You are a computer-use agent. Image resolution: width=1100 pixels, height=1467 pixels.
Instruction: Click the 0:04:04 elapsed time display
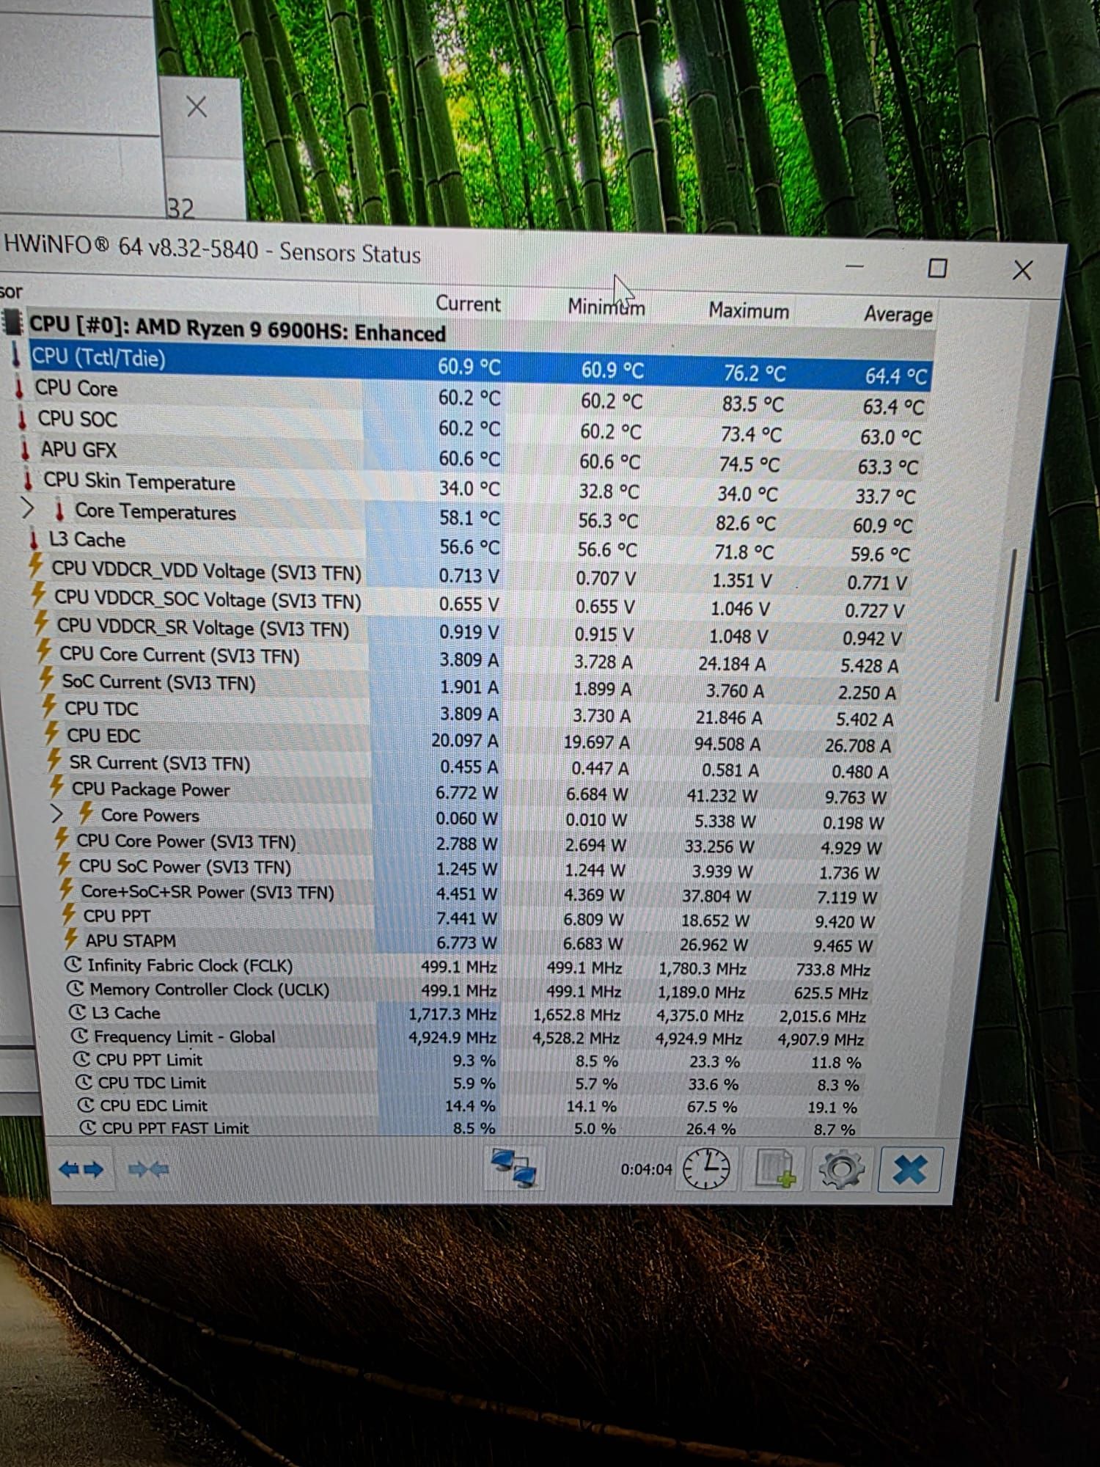click(x=646, y=1169)
